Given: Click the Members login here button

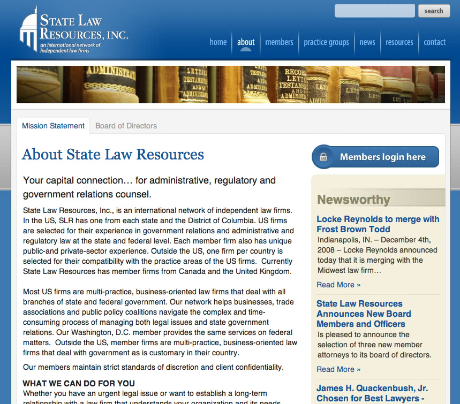Looking at the screenshot, I should [375, 157].
